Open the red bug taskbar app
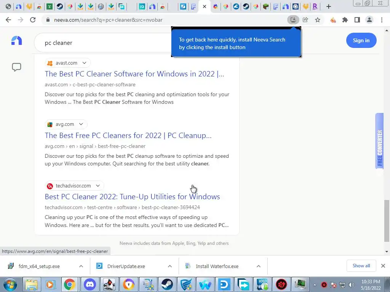This screenshot has height=292, width=390. (281, 284)
